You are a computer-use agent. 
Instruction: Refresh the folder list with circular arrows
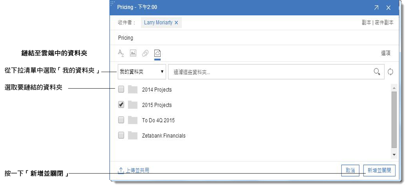pos(390,72)
